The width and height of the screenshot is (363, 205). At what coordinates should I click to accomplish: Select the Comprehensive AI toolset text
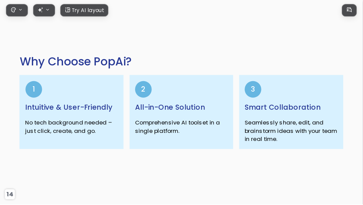point(177,127)
